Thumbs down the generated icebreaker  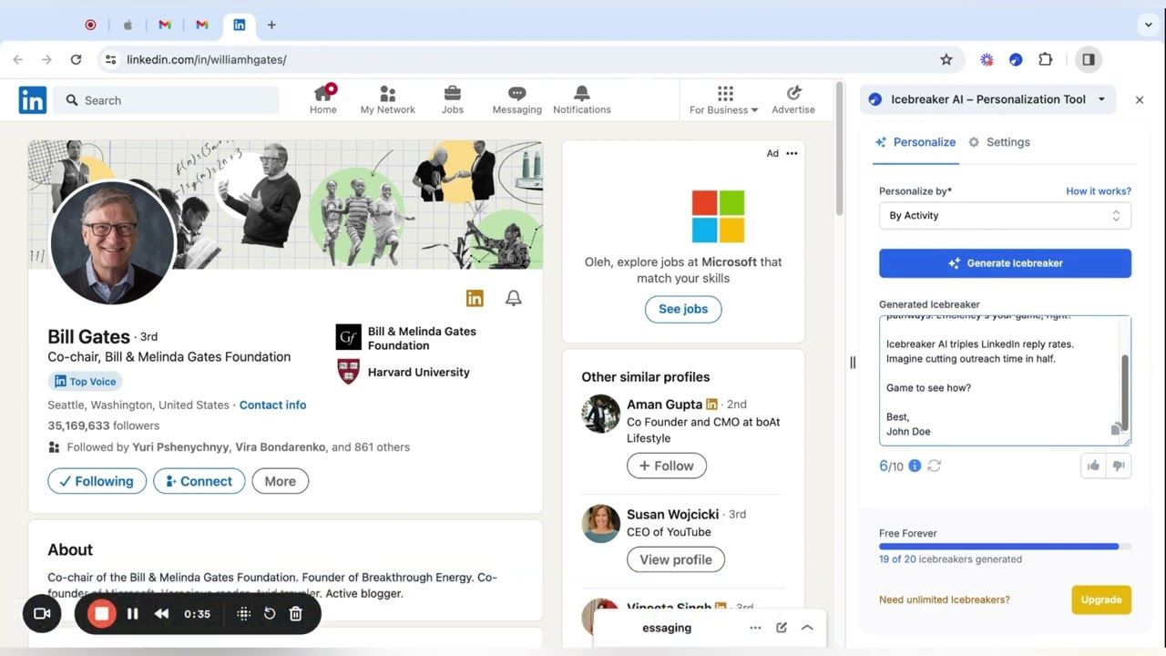[x=1119, y=466]
